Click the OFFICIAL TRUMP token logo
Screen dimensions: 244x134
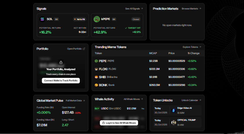point(173,123)
